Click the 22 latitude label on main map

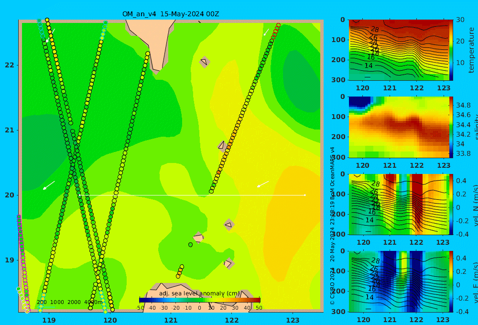[10, 65]
